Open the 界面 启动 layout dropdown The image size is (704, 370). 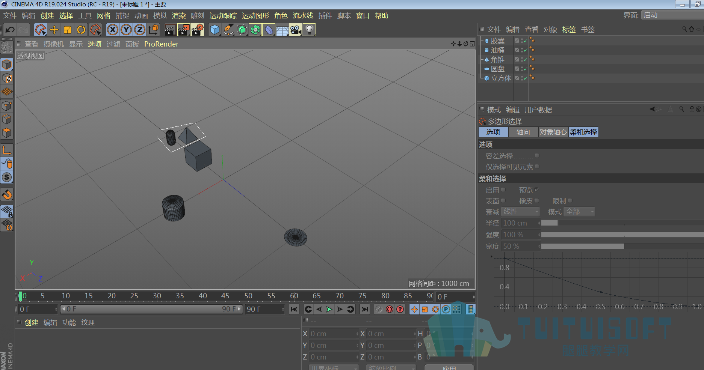(672, 15)
